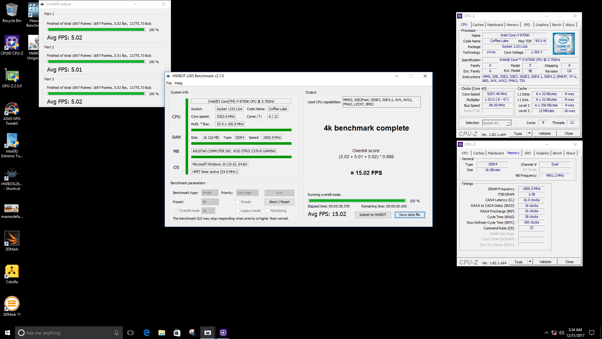The height and width of the screenshot is (339, 602).
Task: Launch CPUID CPU-Z desktop shortcut
Action: pyautogui.click(x=12, y=45)
